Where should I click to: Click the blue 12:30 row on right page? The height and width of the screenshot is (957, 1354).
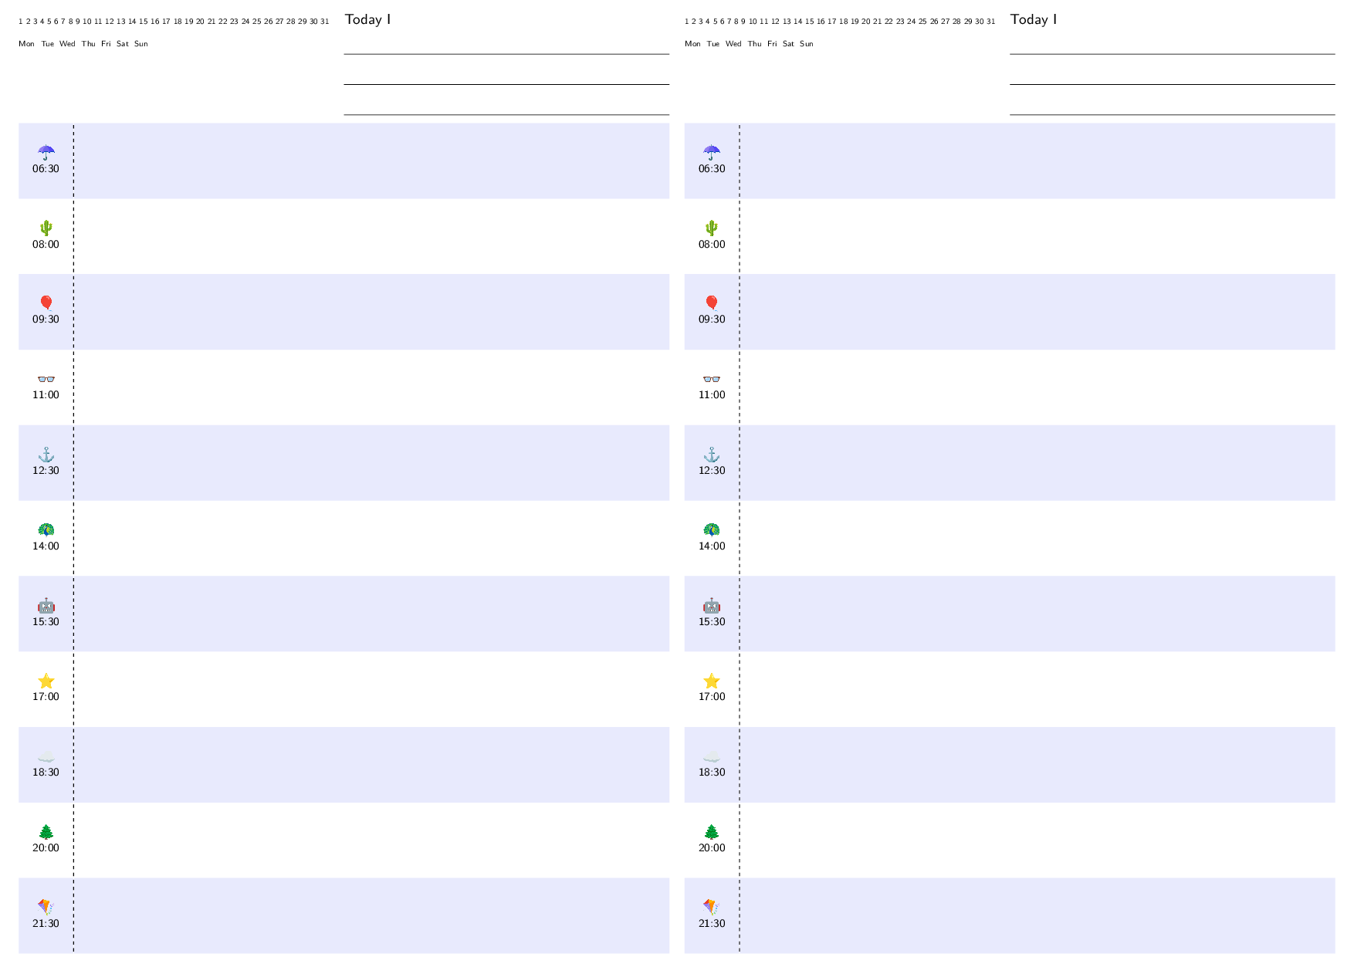tap(1010, 462)
